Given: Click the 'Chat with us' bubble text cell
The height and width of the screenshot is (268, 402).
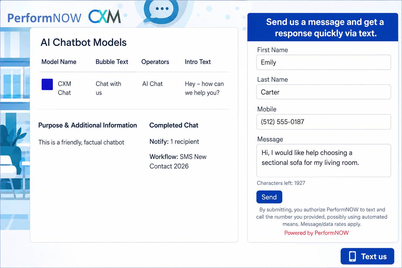Looking at the screenshot, I should [108, 88].
